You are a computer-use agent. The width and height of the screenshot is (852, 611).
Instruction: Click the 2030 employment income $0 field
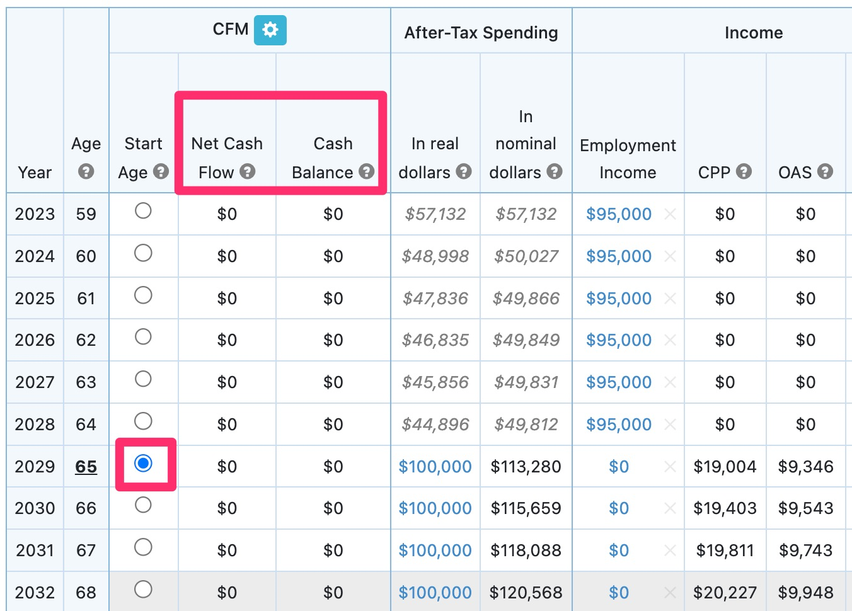pos(619,508)
